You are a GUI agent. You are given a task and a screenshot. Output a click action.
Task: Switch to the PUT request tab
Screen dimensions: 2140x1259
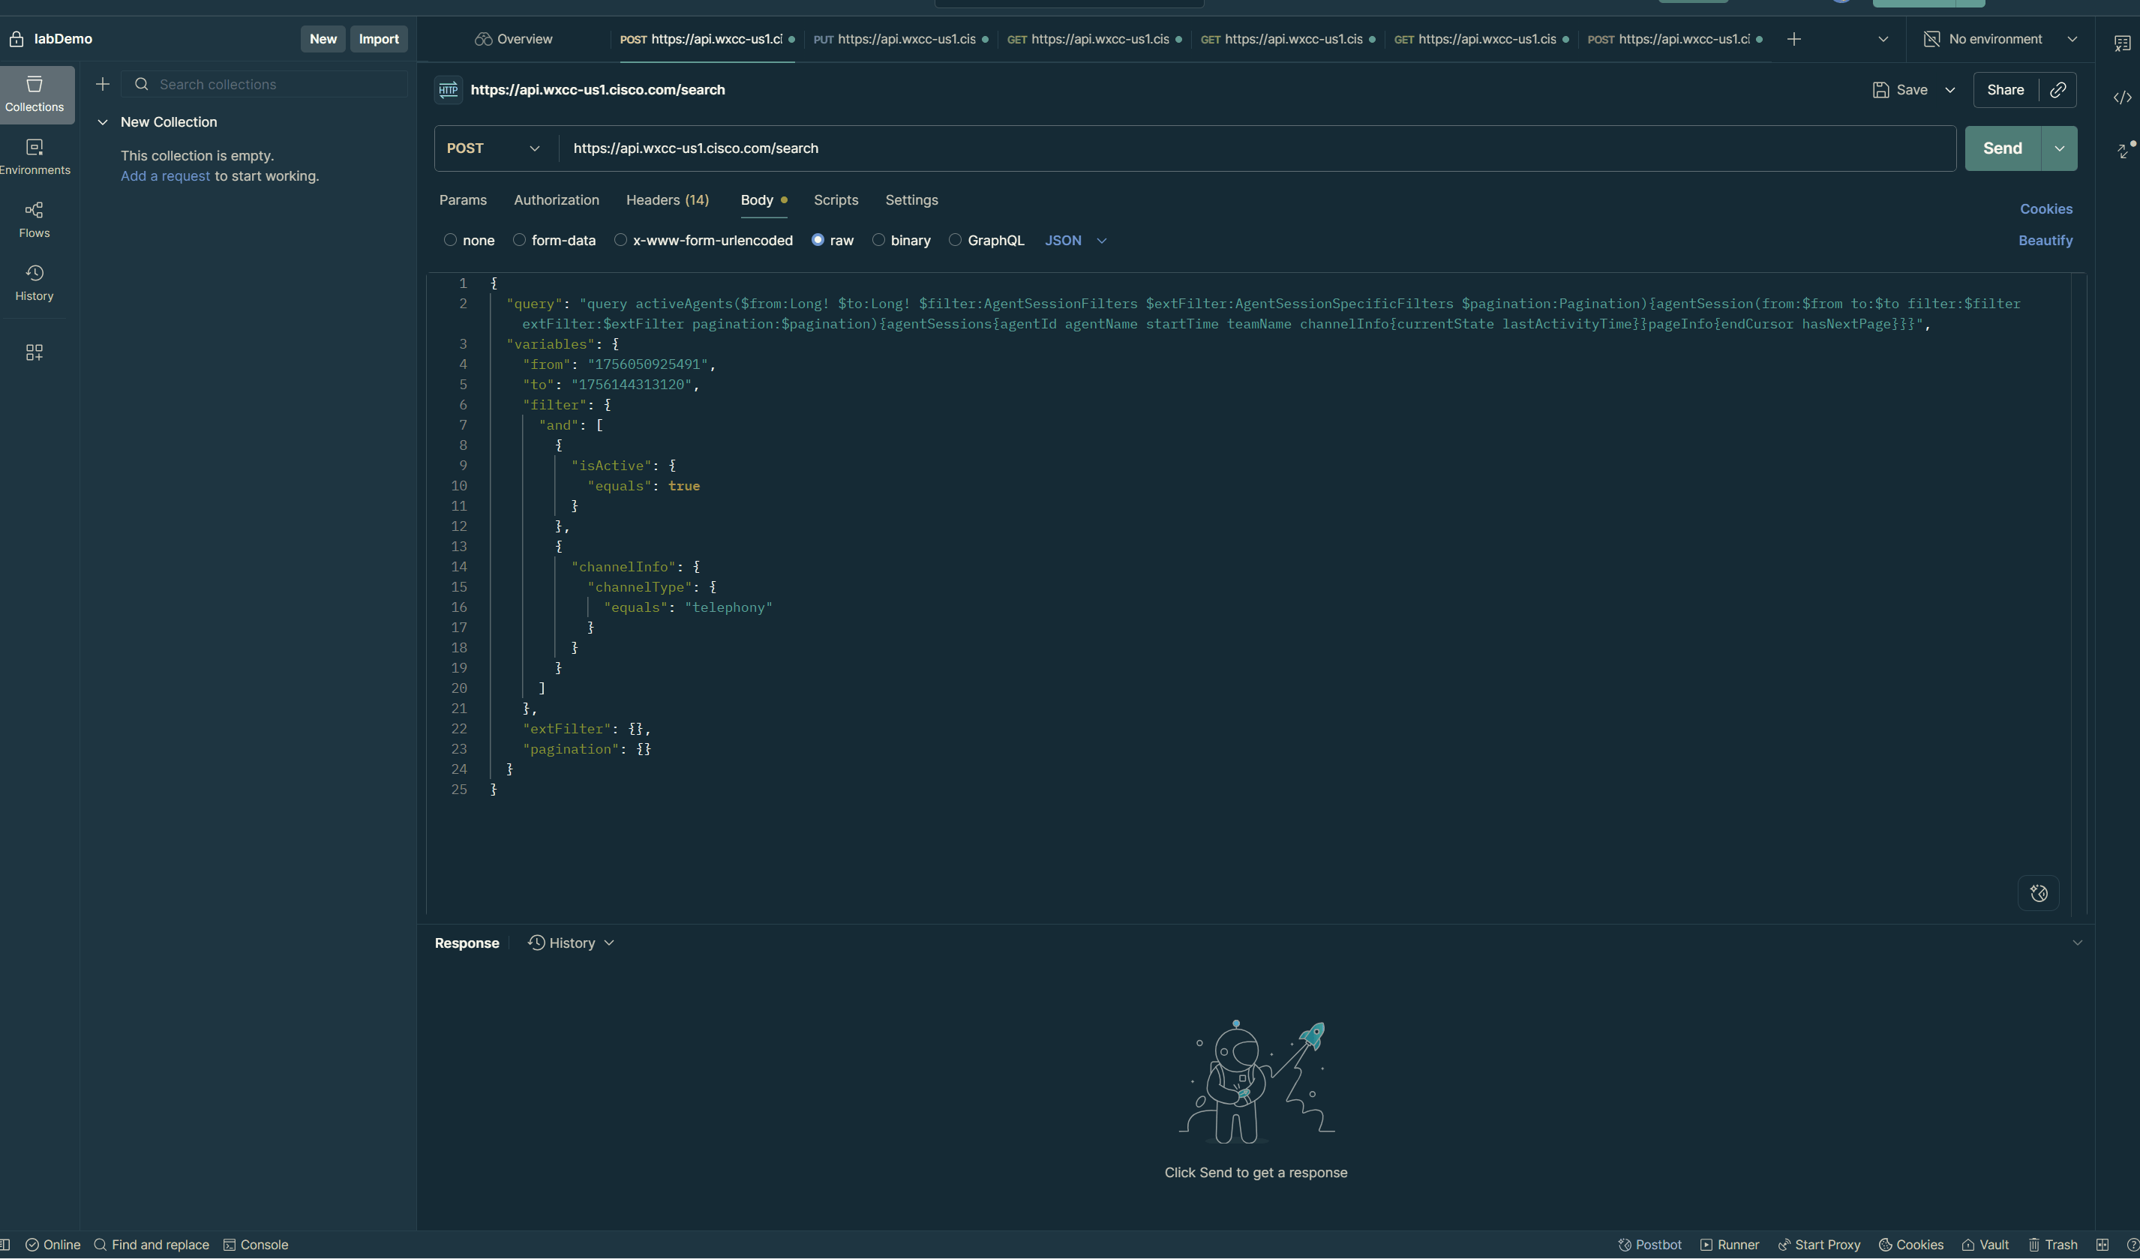pyautogui.click(x=900, y=39)
